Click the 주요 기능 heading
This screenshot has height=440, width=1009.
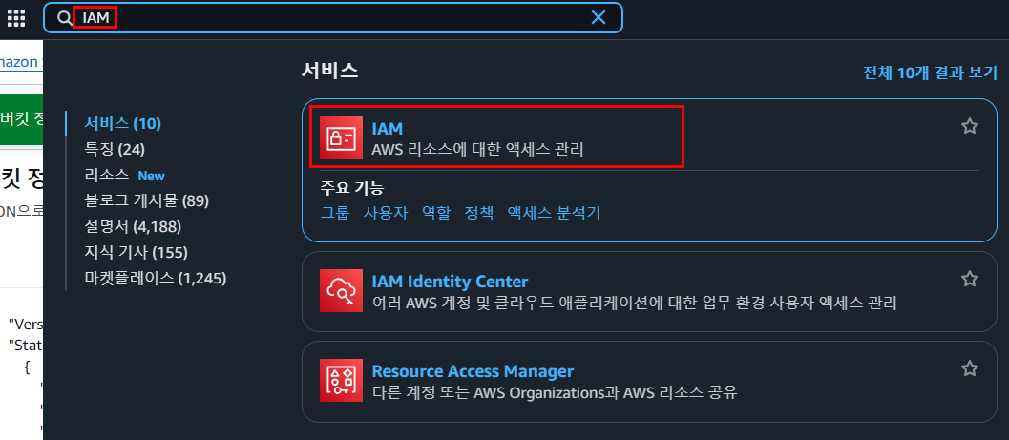pyautogui.click(x=352, y=188)
